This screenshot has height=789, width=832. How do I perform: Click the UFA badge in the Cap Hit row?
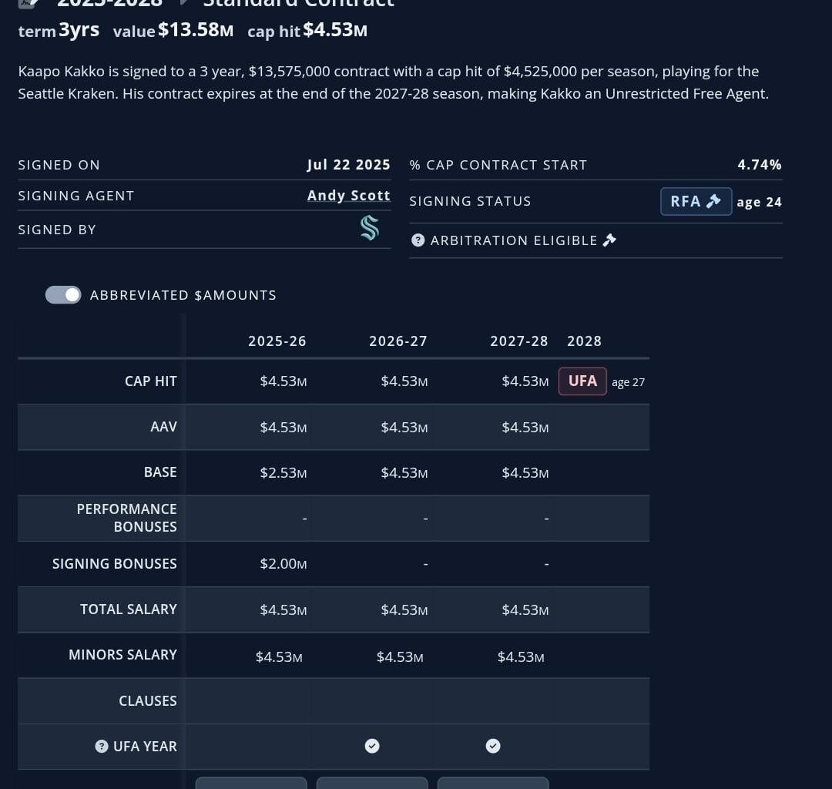click(x=582, y=381)
